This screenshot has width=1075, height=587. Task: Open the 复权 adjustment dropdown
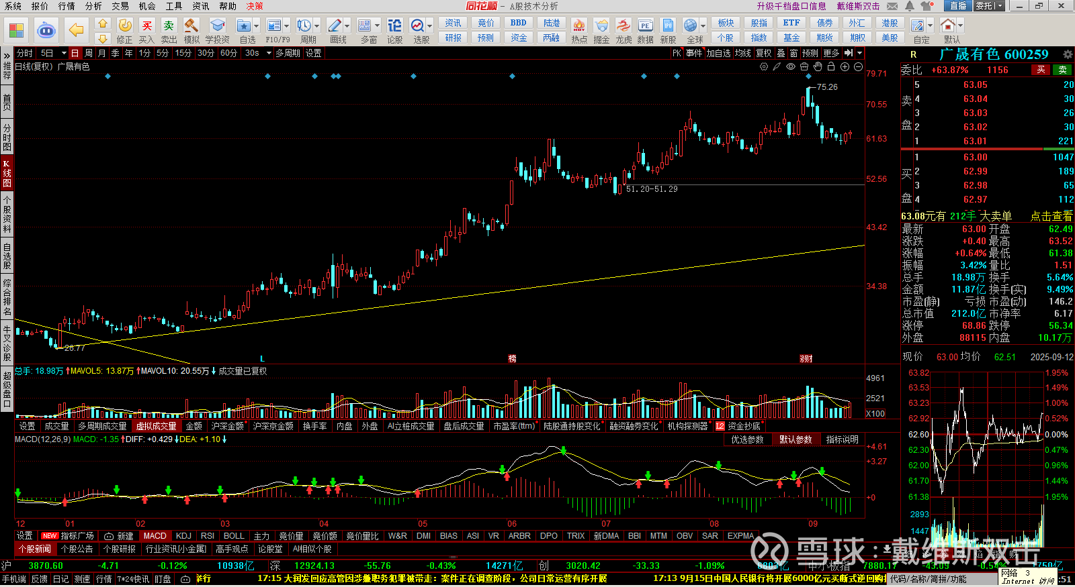(763, 53)
